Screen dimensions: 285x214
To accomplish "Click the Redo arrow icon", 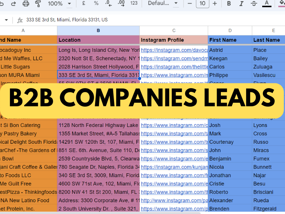I will pos(14,4).
